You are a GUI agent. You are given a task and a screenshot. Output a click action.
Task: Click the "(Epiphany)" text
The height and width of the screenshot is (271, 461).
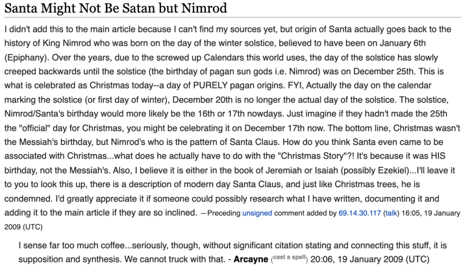click(26, 57)
